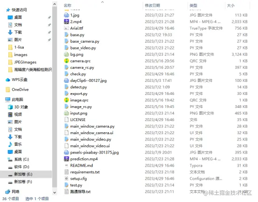Select the 系统 (C:) drive icon
This screenshot has height=202, width=258.
click(10, 159)
